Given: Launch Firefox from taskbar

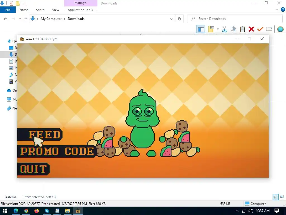Looking at the screenshot, I should [x=37, y=211].
